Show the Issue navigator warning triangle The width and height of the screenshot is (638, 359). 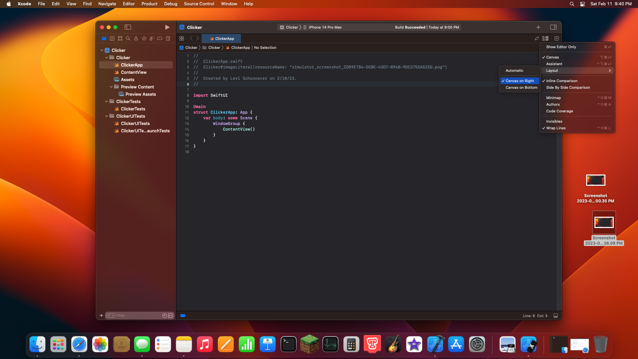136,39
